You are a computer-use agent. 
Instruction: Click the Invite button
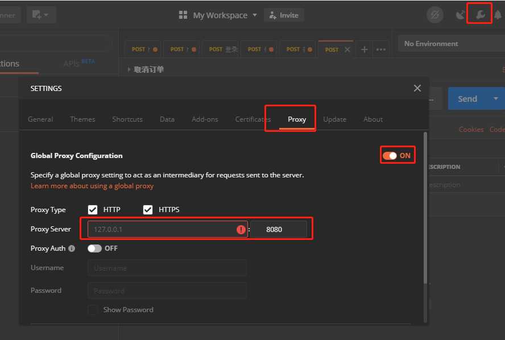click(284, 15)
